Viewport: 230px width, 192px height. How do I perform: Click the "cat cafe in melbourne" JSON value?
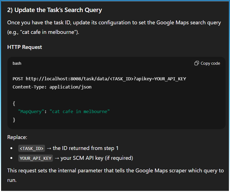(x=79, y=111)
